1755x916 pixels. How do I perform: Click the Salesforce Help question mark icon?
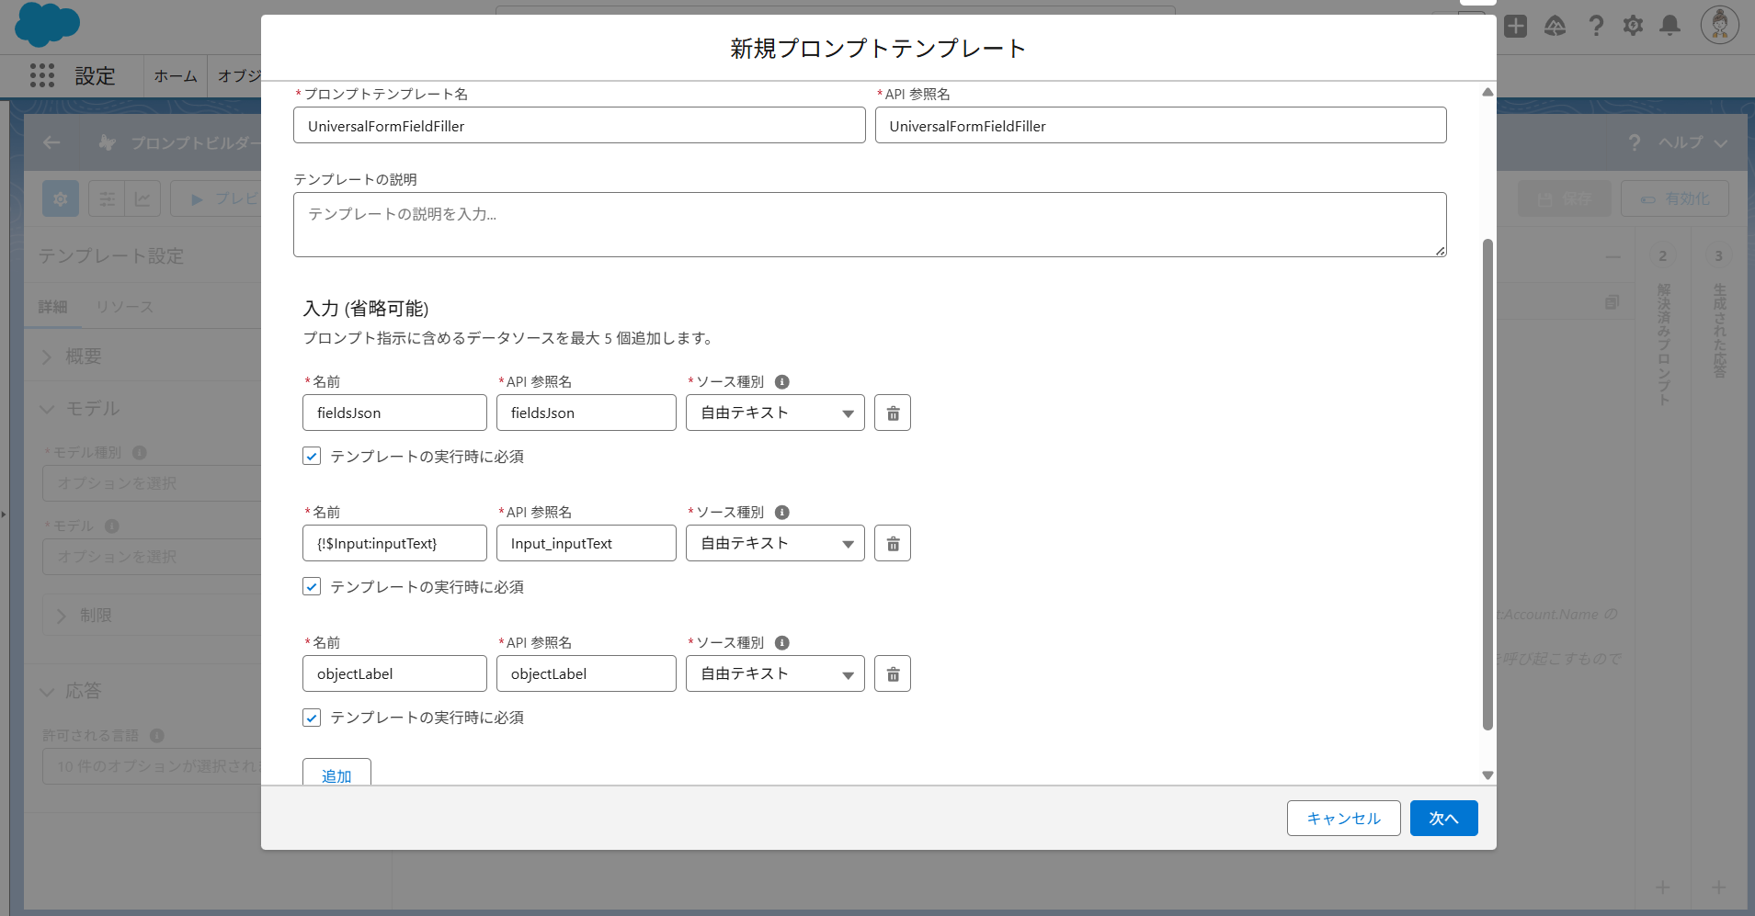pos(1597,27)
